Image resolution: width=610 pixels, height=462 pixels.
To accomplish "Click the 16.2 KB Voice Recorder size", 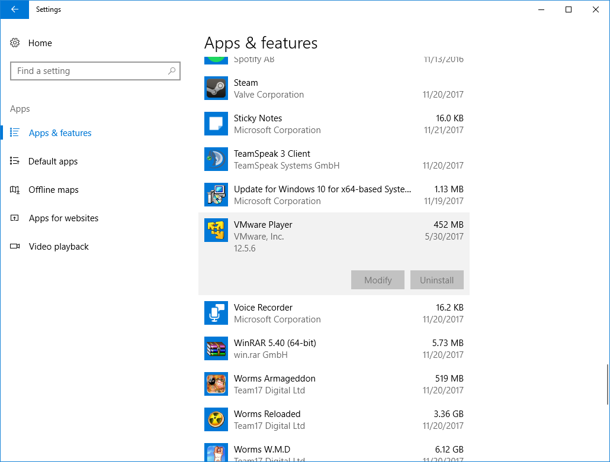I will point(450,308).
